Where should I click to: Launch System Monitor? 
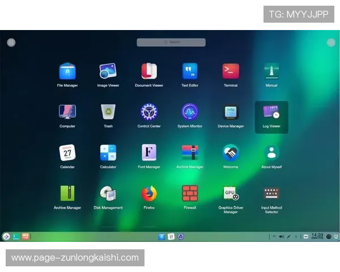190,112
